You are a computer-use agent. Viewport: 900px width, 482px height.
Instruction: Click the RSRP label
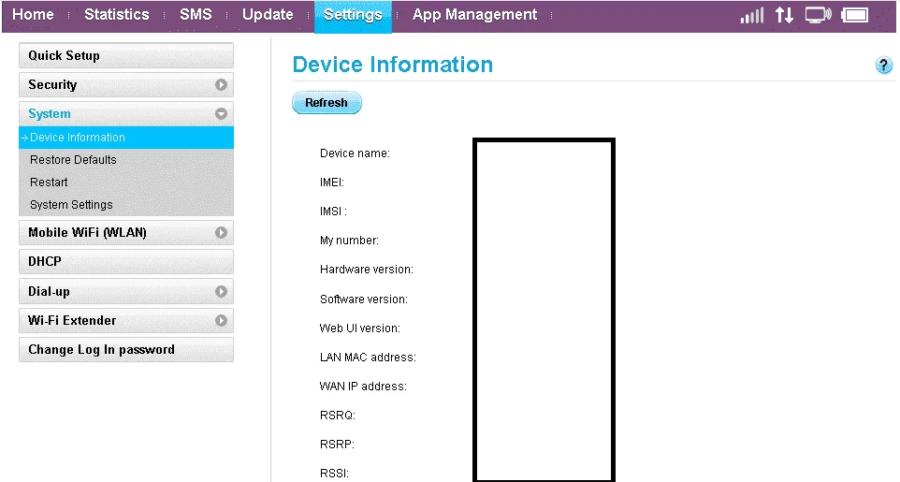point(337,445)
